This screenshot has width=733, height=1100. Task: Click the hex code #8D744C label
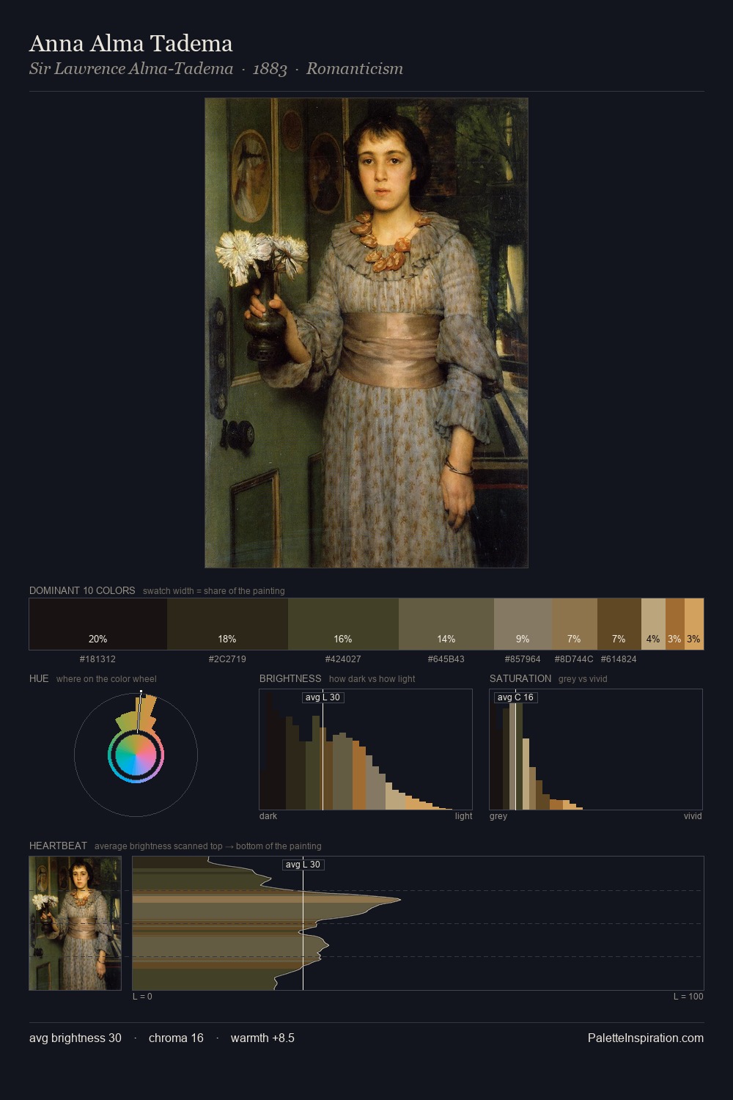574,659
